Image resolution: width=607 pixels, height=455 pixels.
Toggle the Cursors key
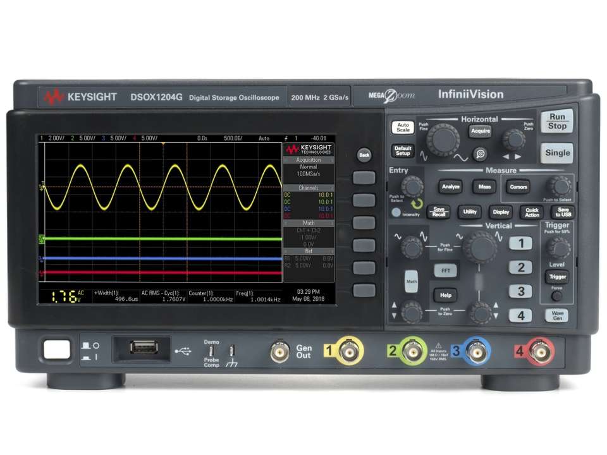(518, 187)
